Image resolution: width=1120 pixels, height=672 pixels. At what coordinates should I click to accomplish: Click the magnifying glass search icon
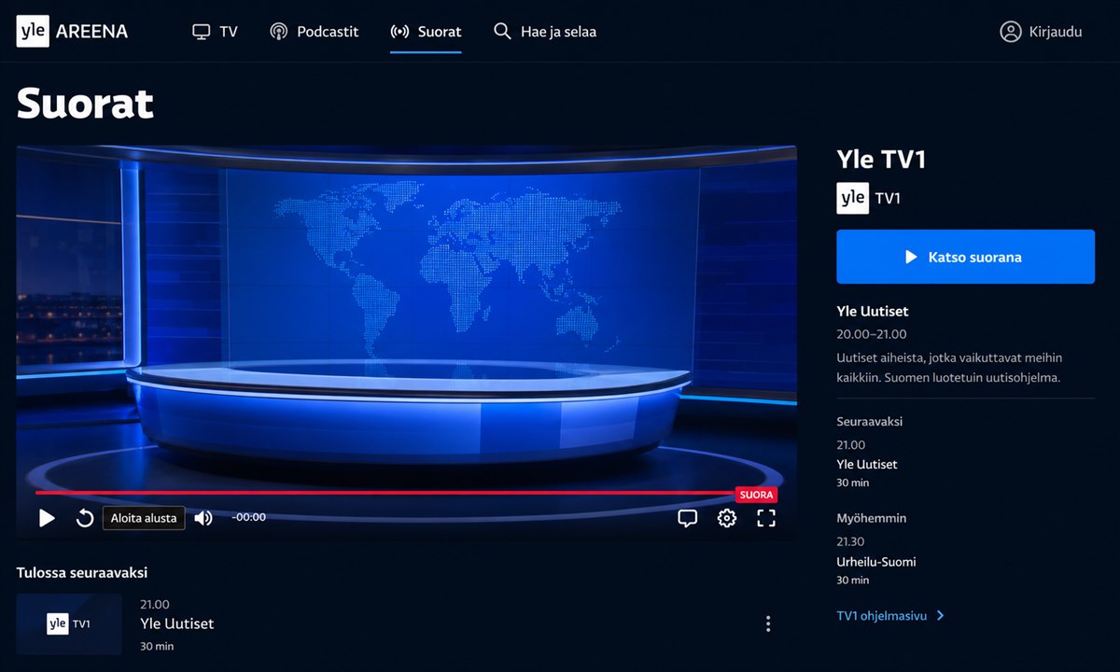pos(502,32)
